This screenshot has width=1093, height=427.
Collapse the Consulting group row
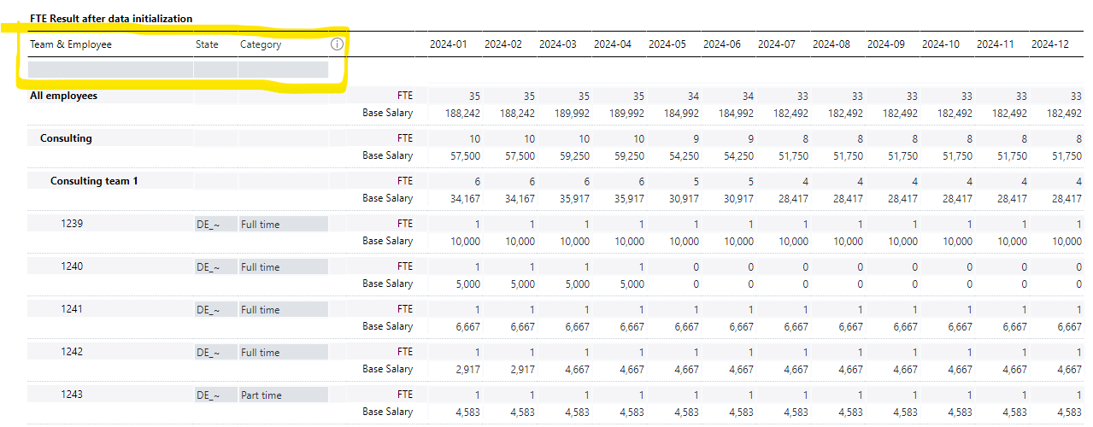point(66,138)
